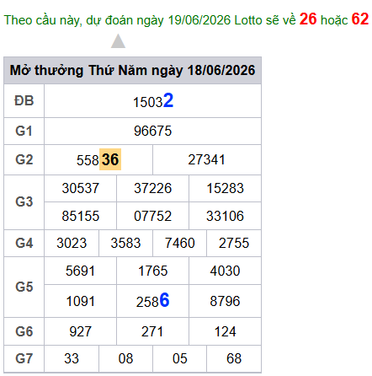The image size is (372, 376).
Task: Click the G4 row label
Action: [x=24, y=243]
